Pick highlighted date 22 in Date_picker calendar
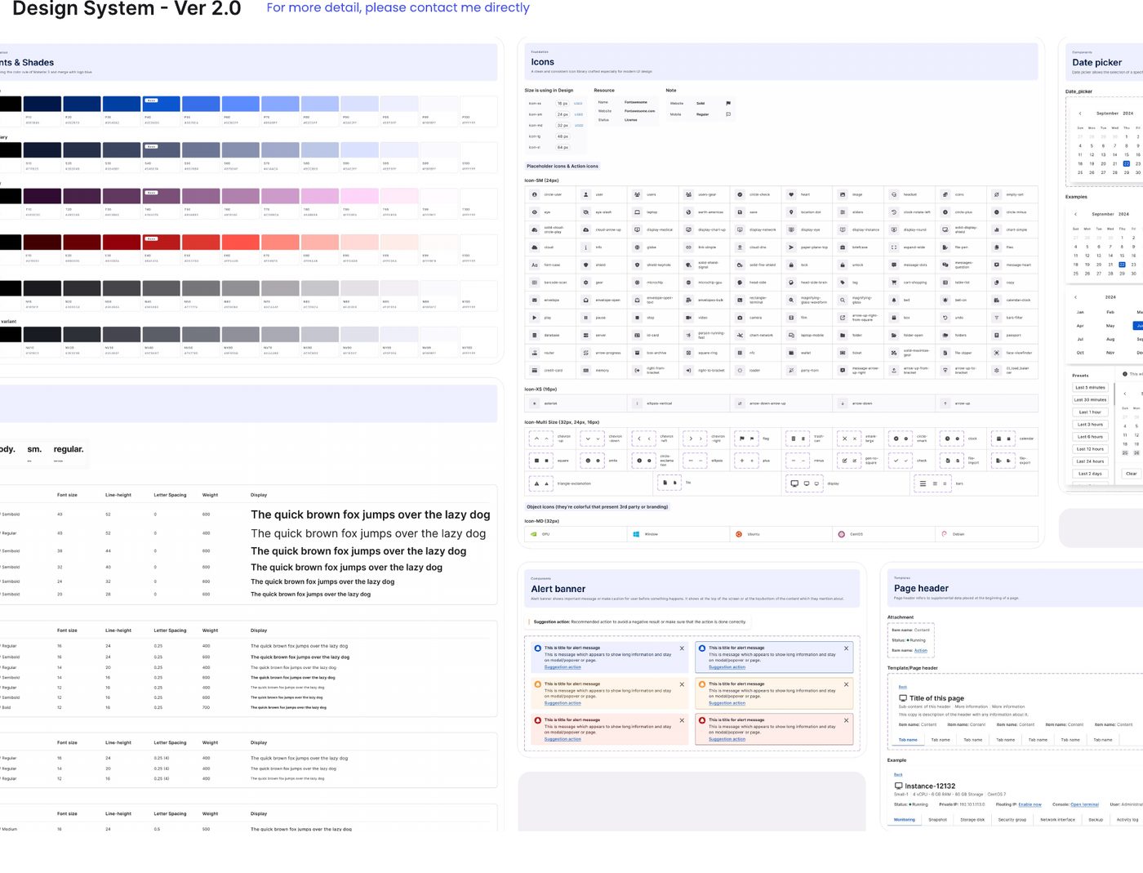The height and width of the screenshot is (873, 1143). point(1127,163)
